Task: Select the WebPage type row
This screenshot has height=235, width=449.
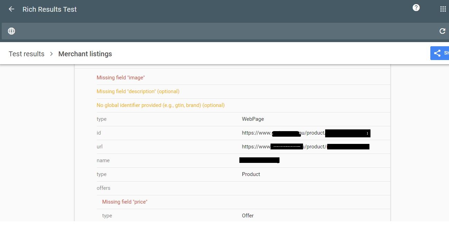Action: (x=253, y=119)
